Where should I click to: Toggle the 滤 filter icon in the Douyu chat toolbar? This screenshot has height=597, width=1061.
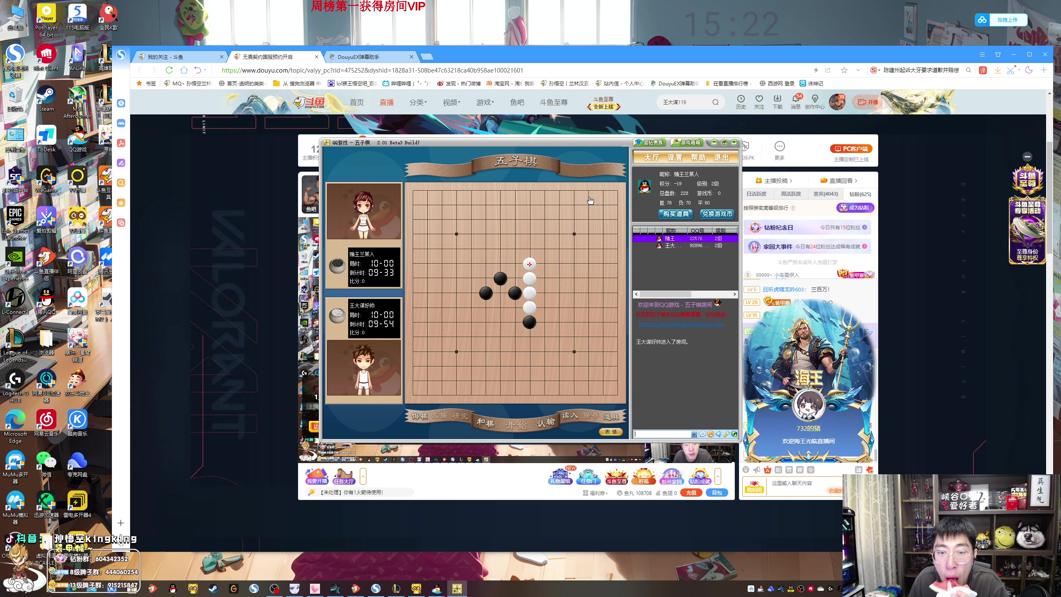click(x=858, y=470)
